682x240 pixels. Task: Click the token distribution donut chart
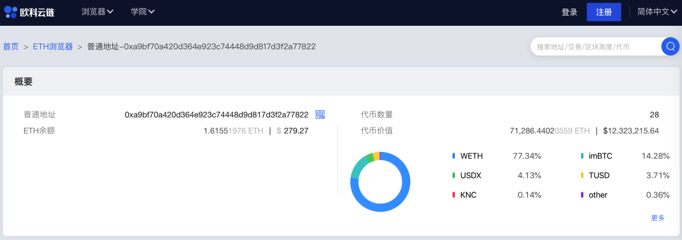click(x=380, y=181)
